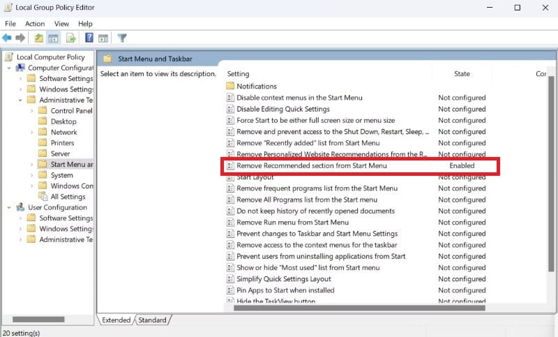558x337 pixels.
Task: Select the Server folder in tree
Action: tap(60, 153)
